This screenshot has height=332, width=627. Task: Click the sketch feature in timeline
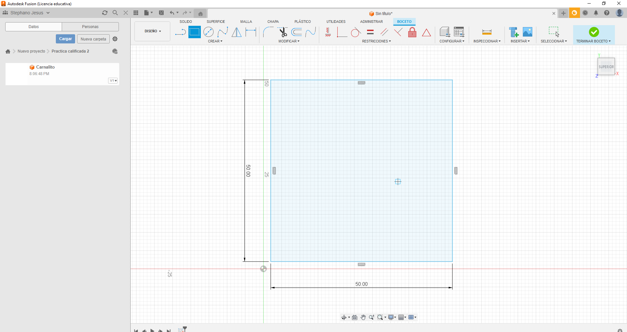coord(182,330)
